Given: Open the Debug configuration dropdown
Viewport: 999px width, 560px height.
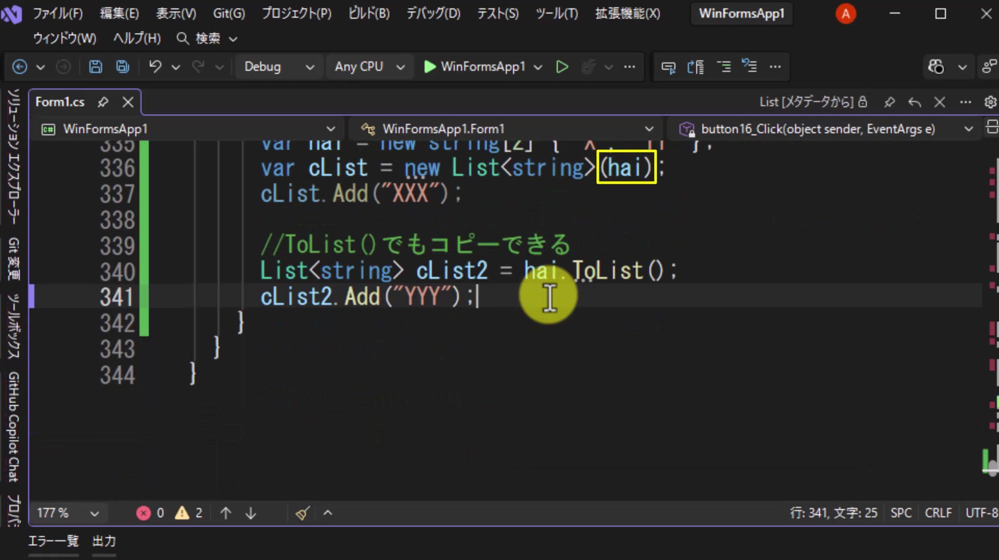Looking at the screenshot, I should (x=279, y=67).
